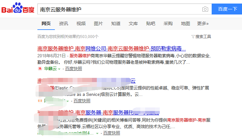Expand the 更多» menu

pyautogui.click(x=203, y=23)
